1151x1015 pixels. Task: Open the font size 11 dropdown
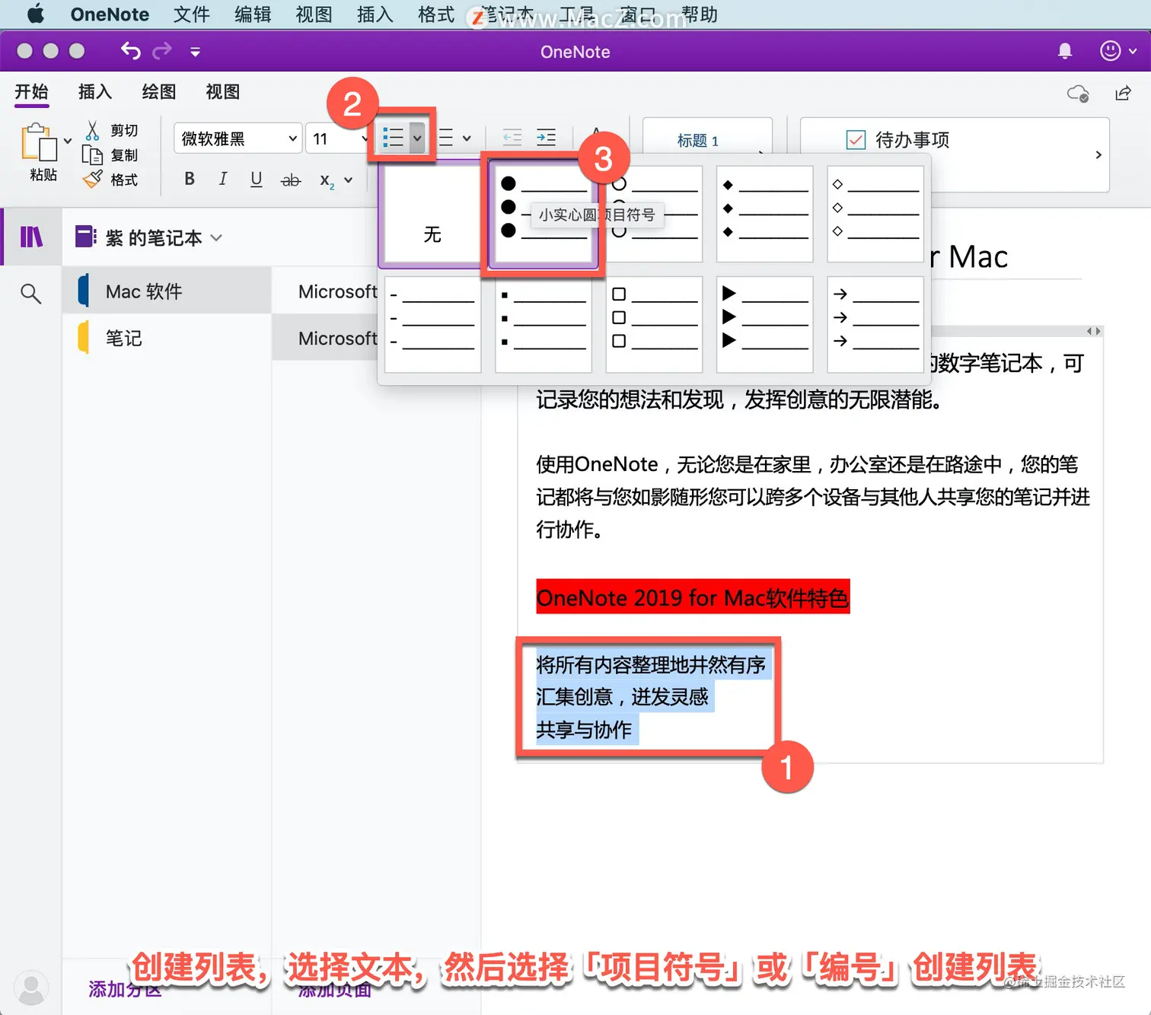pyautogui.click(x=337, y=138)
